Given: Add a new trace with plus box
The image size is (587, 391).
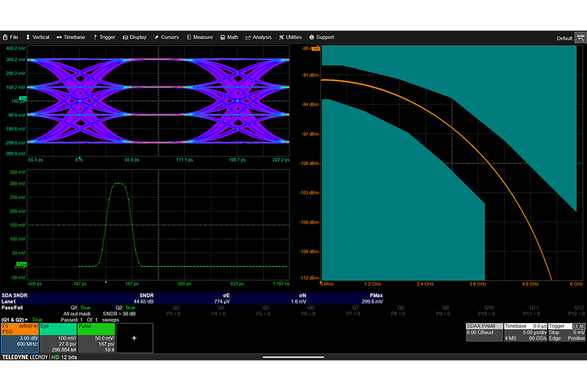Looking at the screenshot, I should (x=134, y=337).
